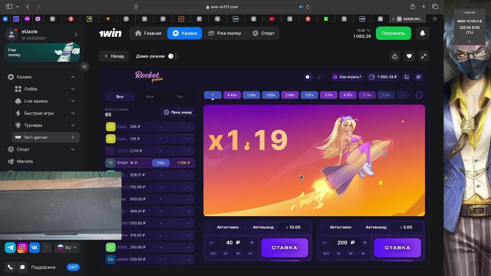Open notifications bell icon

(x=422, y=33)
